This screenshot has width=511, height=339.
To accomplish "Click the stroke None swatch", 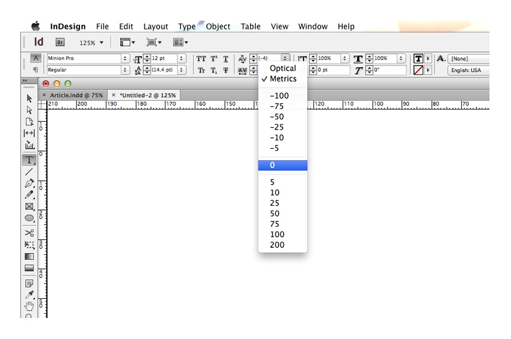I will (x=418, y=70).
